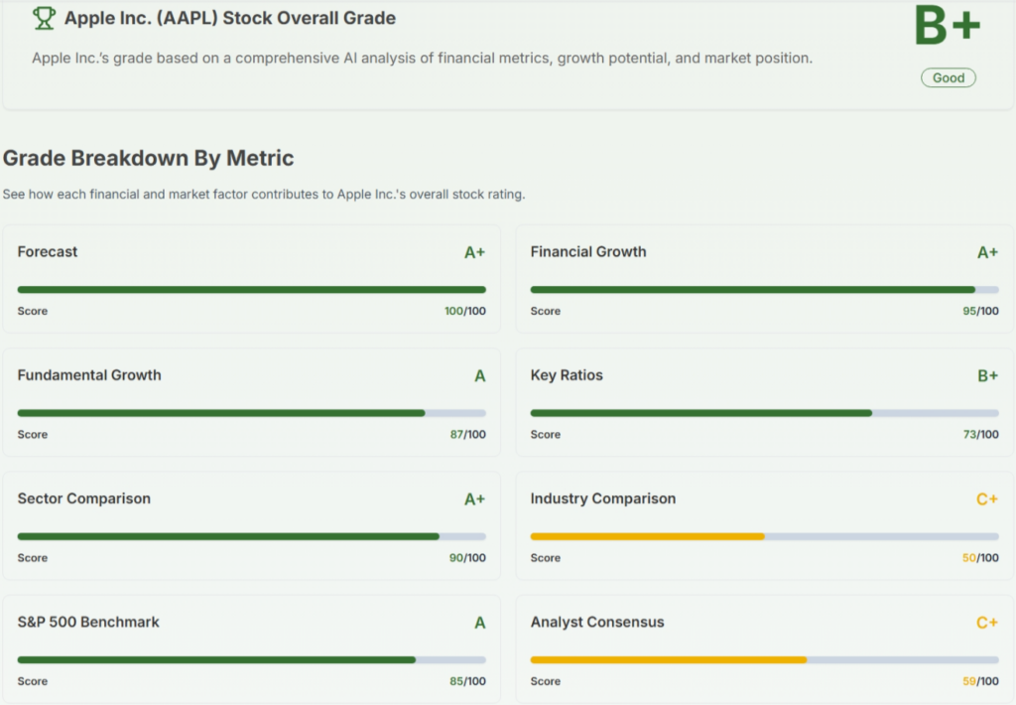Image resolution: width=1016 pixels, height=705 pixels.
Task: Click the Industry Comparison yellow progress bar
Action: 764,536
